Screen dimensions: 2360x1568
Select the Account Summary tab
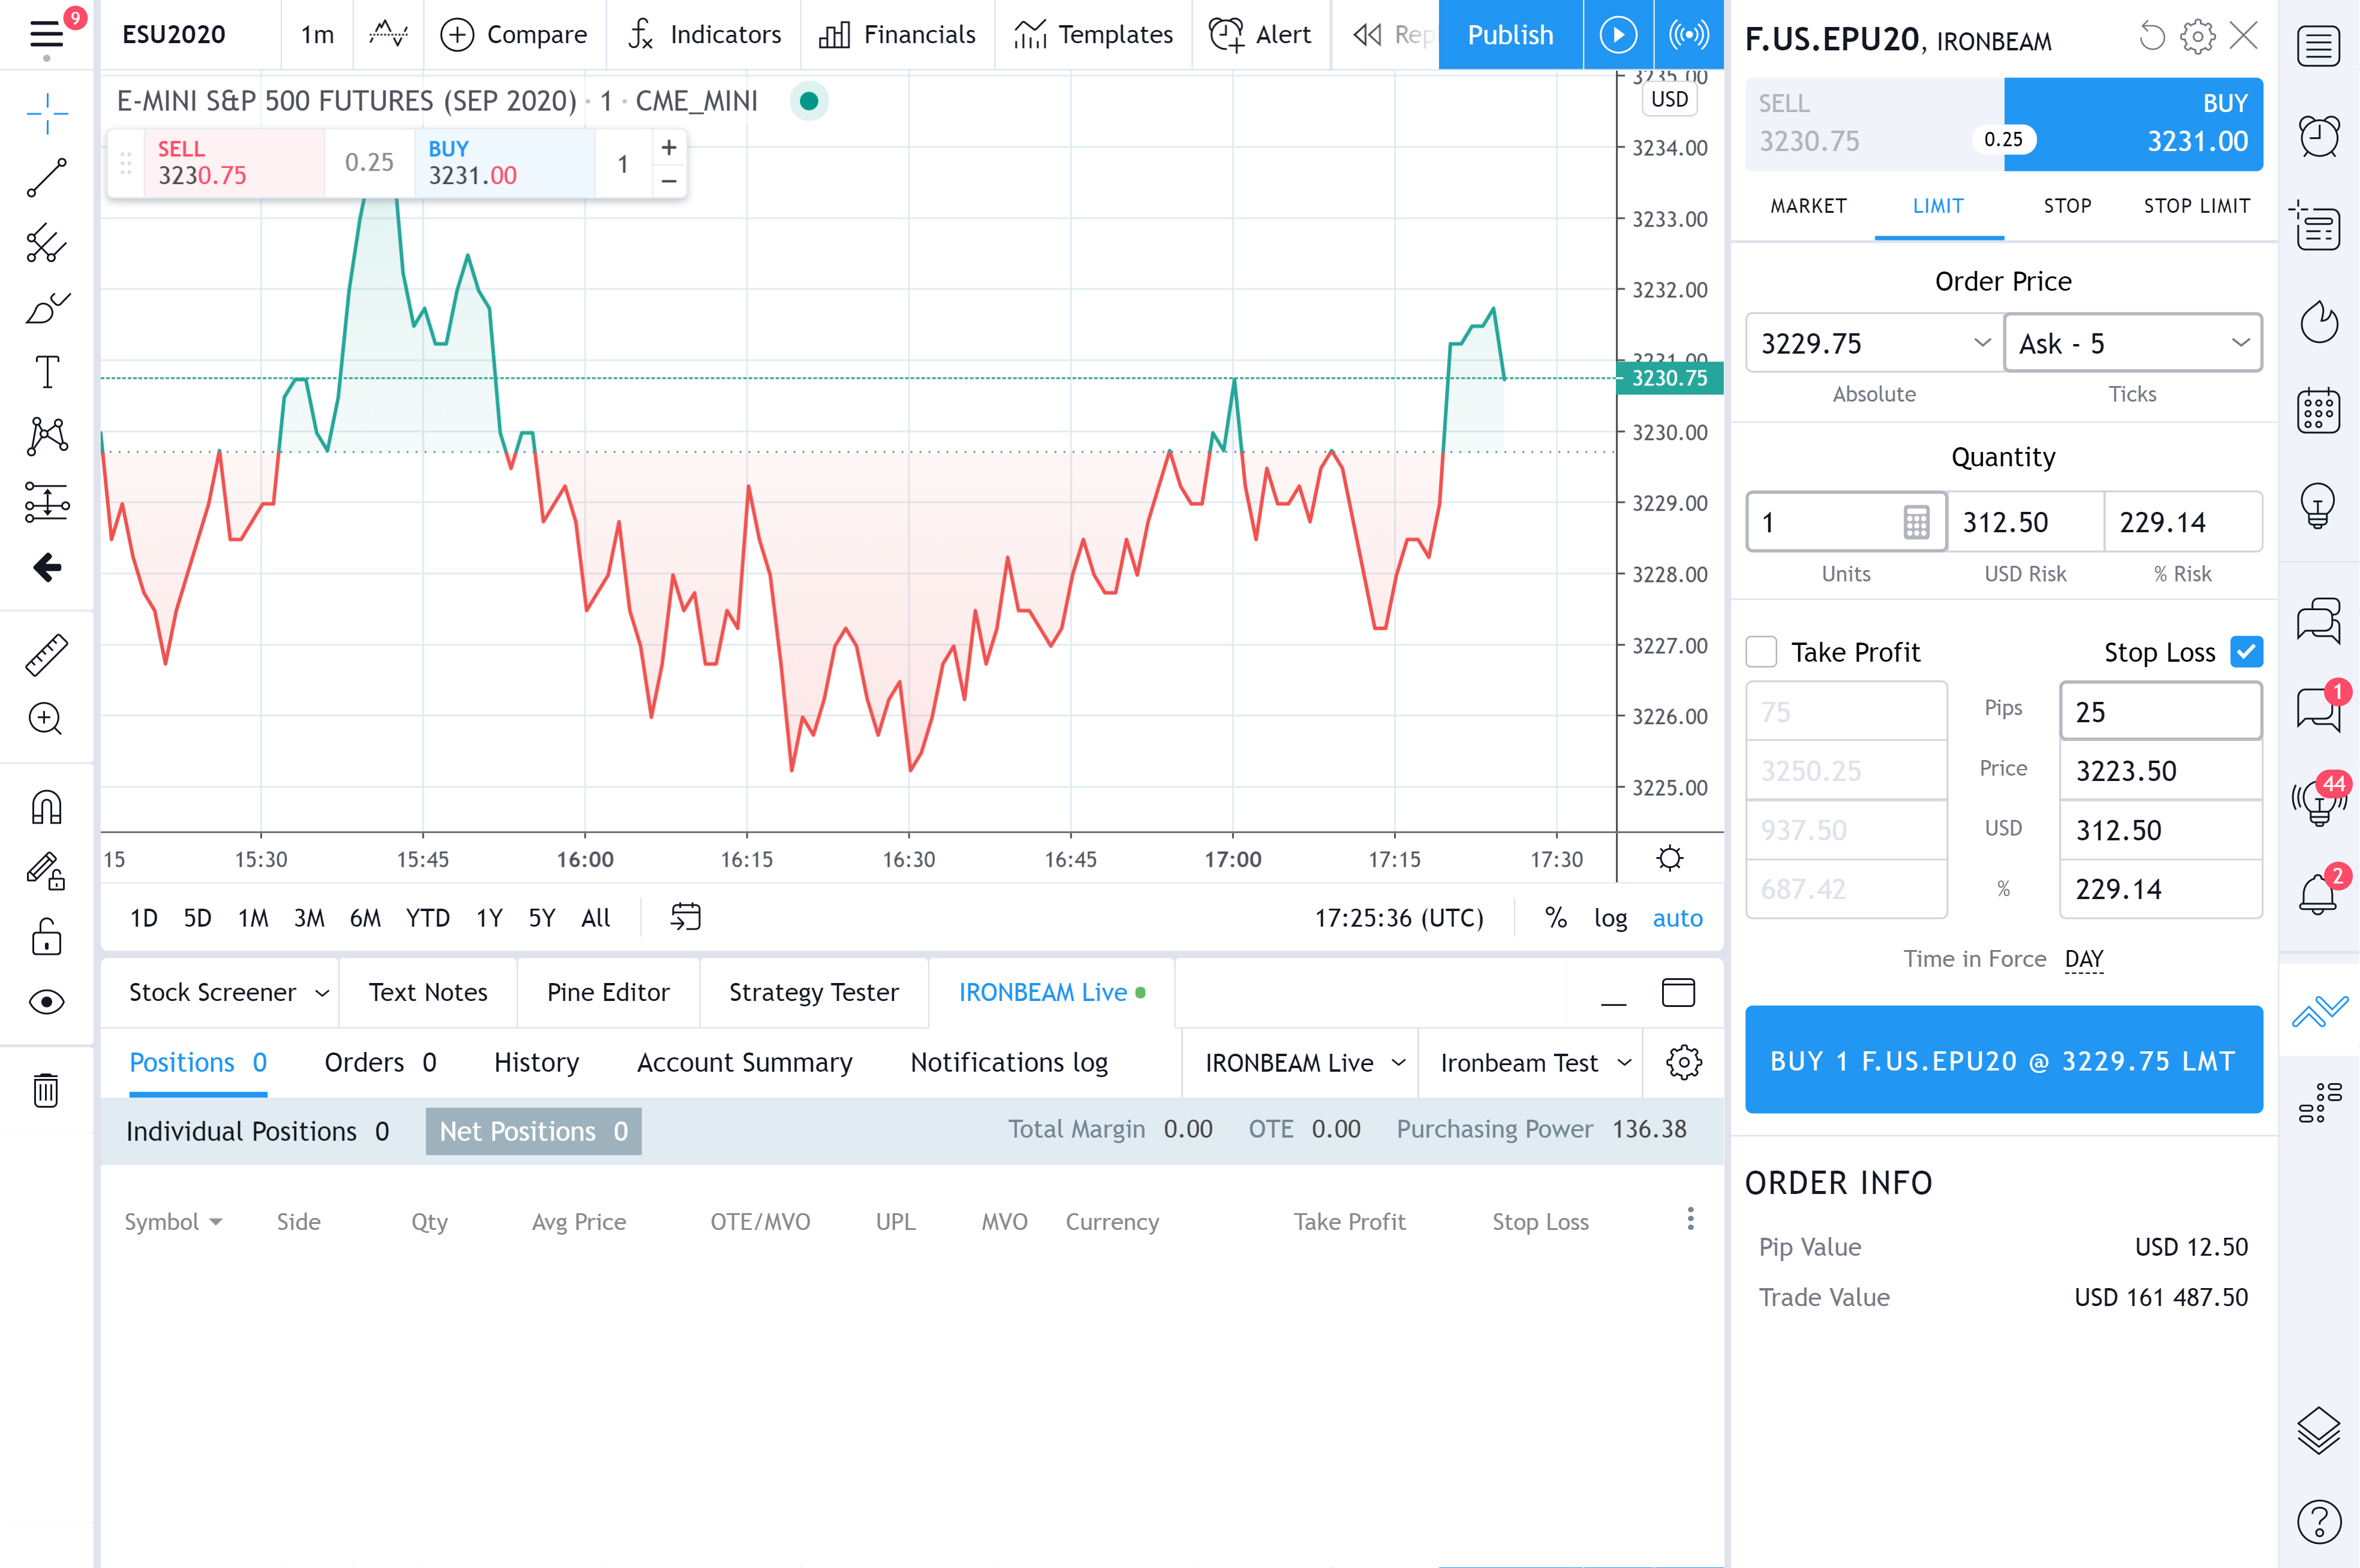click(x=742, y=1062)
